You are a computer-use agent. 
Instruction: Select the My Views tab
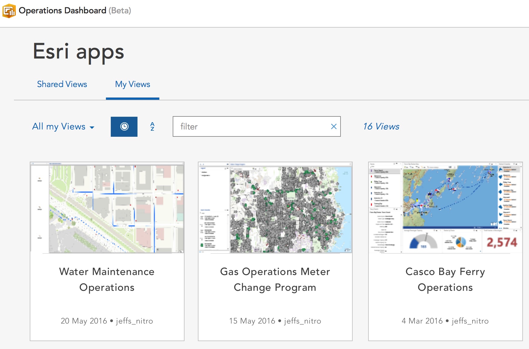(133, 84)
